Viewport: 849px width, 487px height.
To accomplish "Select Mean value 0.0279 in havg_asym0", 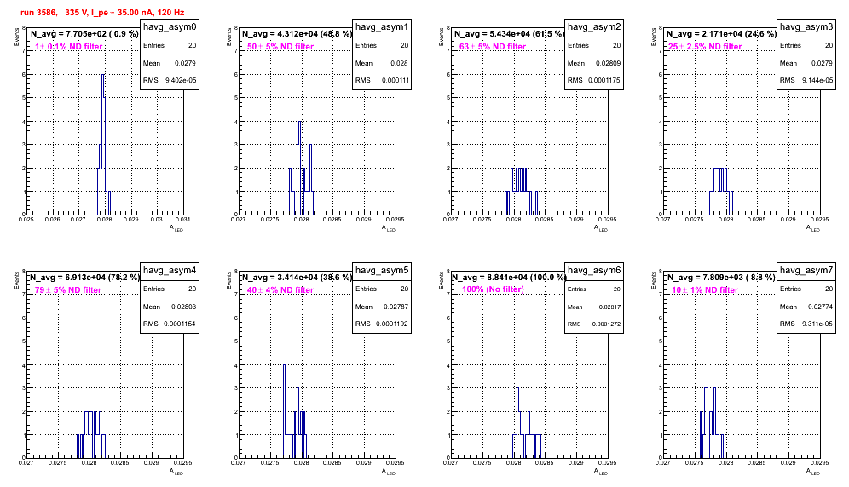I will pyautogui.click(x=185, y=63).
